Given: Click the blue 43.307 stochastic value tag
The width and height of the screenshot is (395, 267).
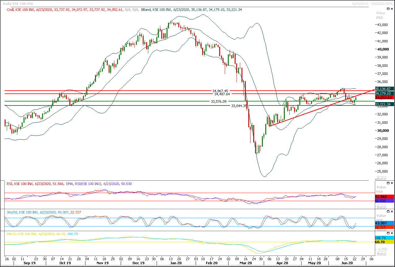Looking at the screenshot, I should 384,223.
